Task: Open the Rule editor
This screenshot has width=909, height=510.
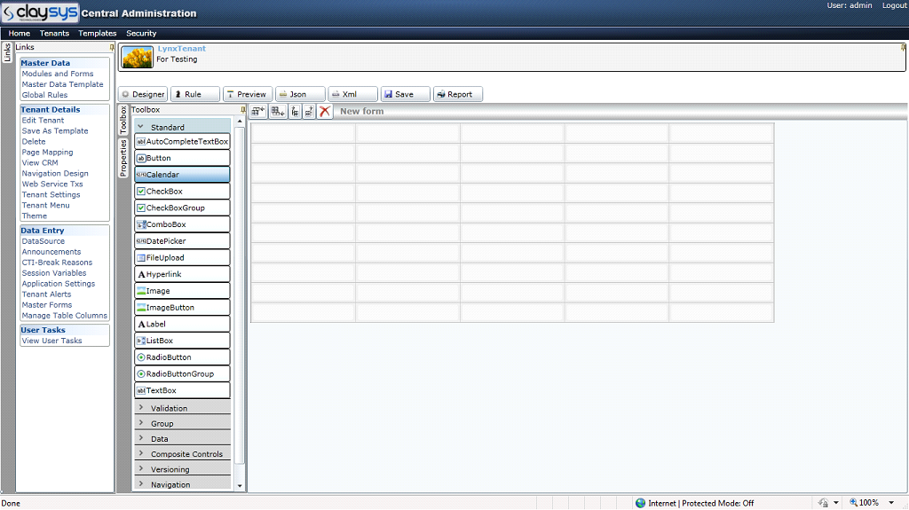Action: click(x=195, y=94)
